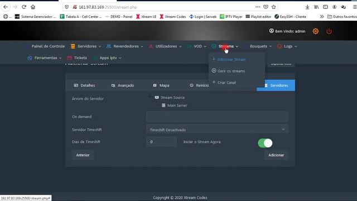Switch to the Avançado tab
Screen dimensions: 357x201
[x=123, y=85]
